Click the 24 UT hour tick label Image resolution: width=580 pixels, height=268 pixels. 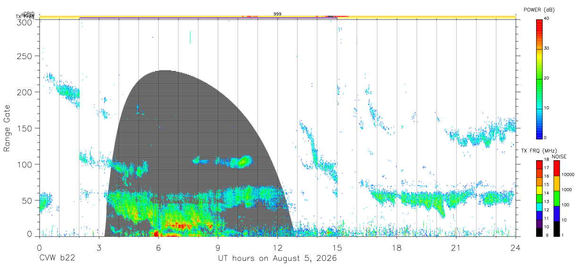(516, 248)
